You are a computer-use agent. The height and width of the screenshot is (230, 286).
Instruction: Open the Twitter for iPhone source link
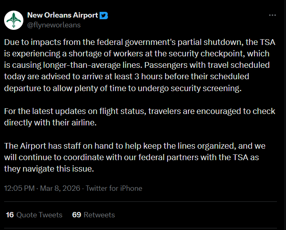114,188
